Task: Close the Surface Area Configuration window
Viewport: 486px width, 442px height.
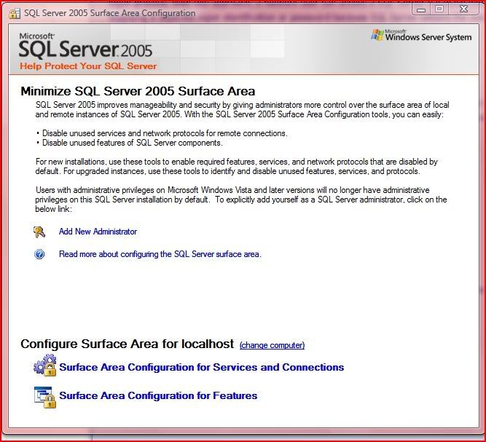Action: [464, 9]
